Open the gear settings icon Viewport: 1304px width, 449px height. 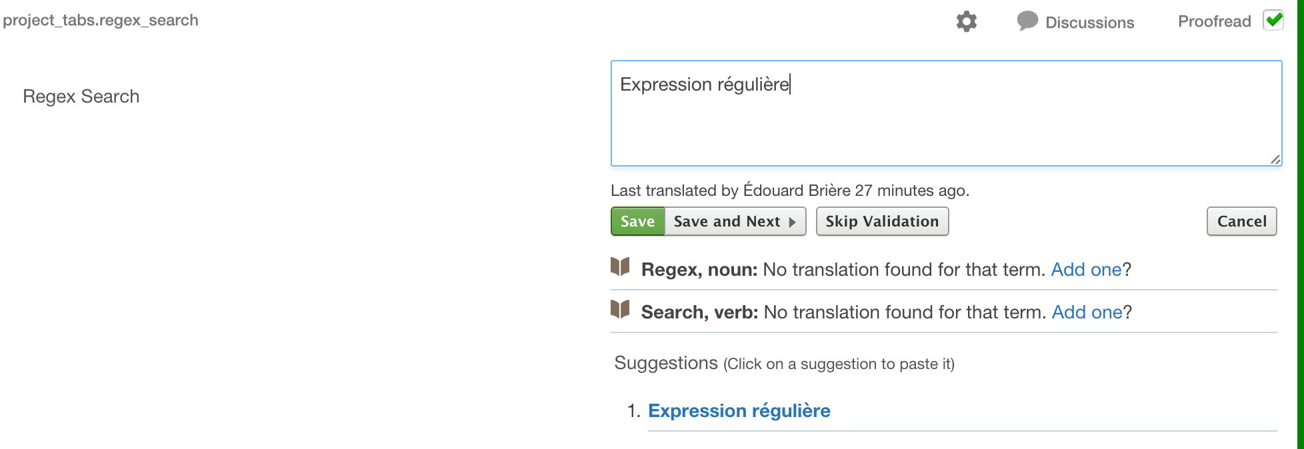(x=966, y=21)
